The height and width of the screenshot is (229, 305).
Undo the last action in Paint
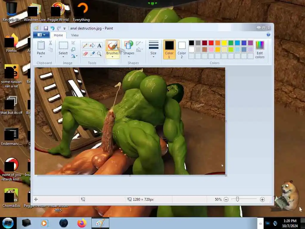(x=52, y=28)
